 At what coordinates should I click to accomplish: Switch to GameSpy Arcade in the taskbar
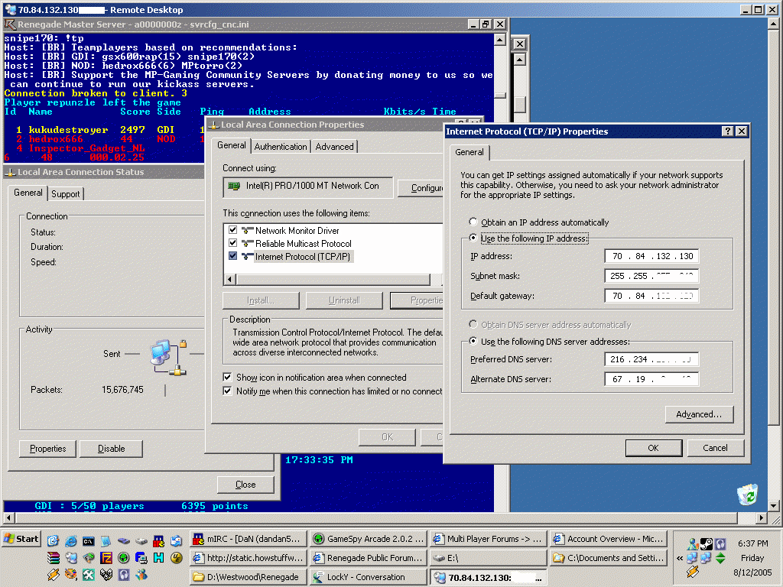click(x=367, y=539)
